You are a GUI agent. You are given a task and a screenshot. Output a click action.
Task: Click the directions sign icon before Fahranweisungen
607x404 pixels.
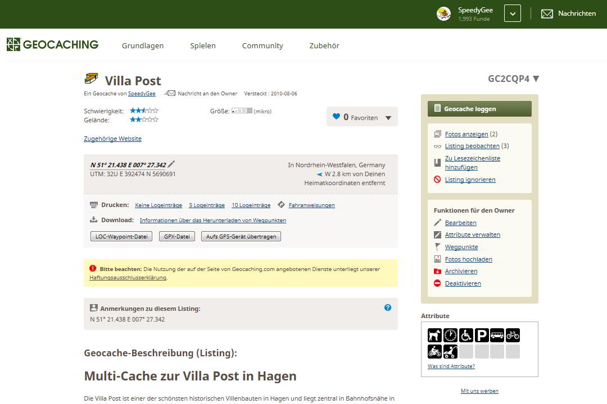pyautogui.click(x=282, y=205)
